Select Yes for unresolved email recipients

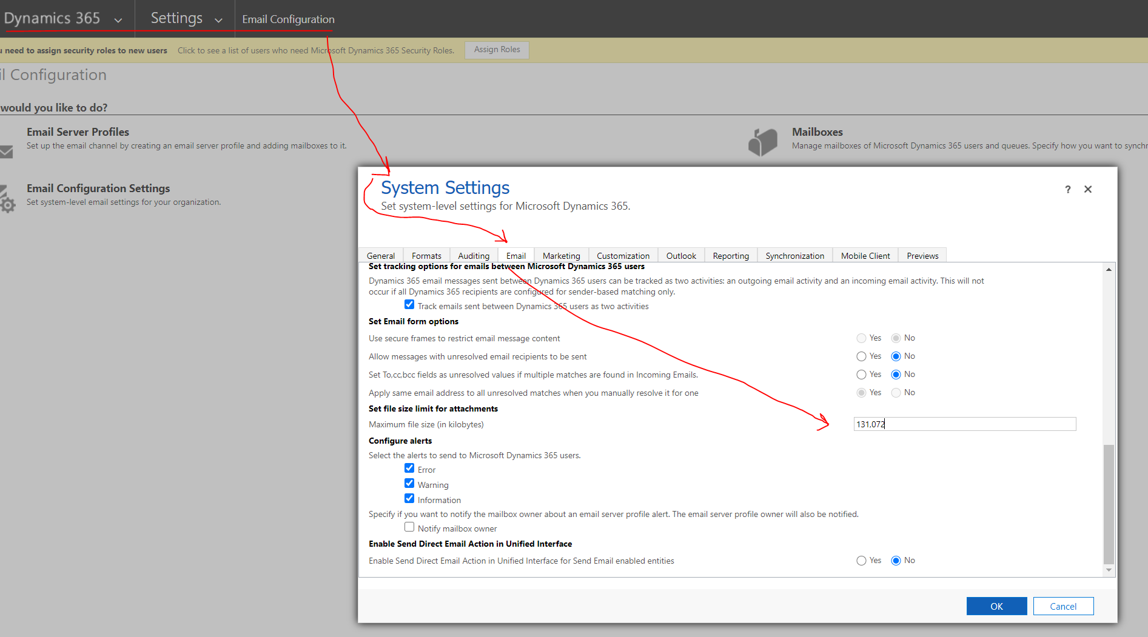(x=861, y=356)
